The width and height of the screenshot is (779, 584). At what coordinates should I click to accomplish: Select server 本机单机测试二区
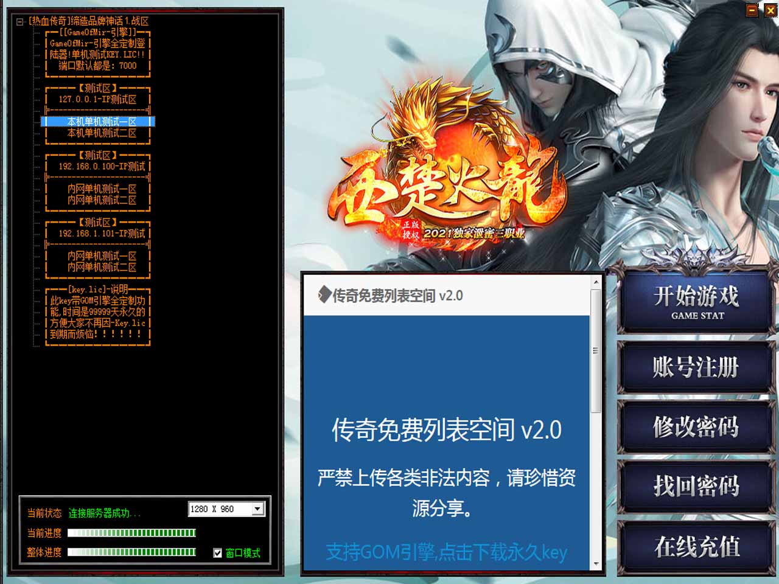tap(102, 133)
